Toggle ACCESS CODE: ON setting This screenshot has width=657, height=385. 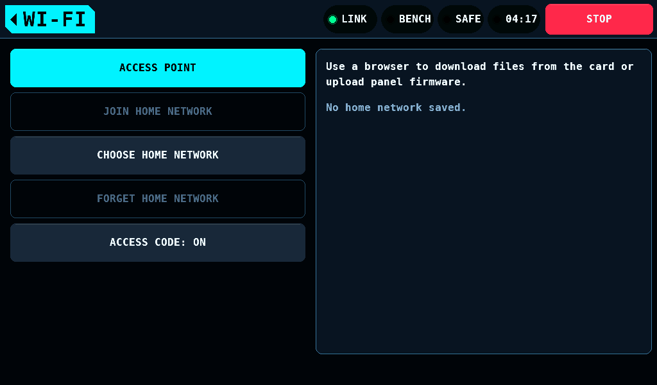[158, 242]
